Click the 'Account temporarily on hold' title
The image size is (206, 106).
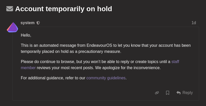(x=64, y=9)
